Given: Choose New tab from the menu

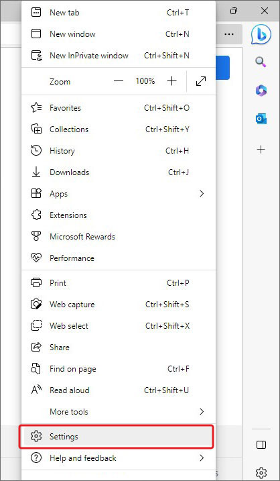Looking at the screenshot, I should click(119, 13).
